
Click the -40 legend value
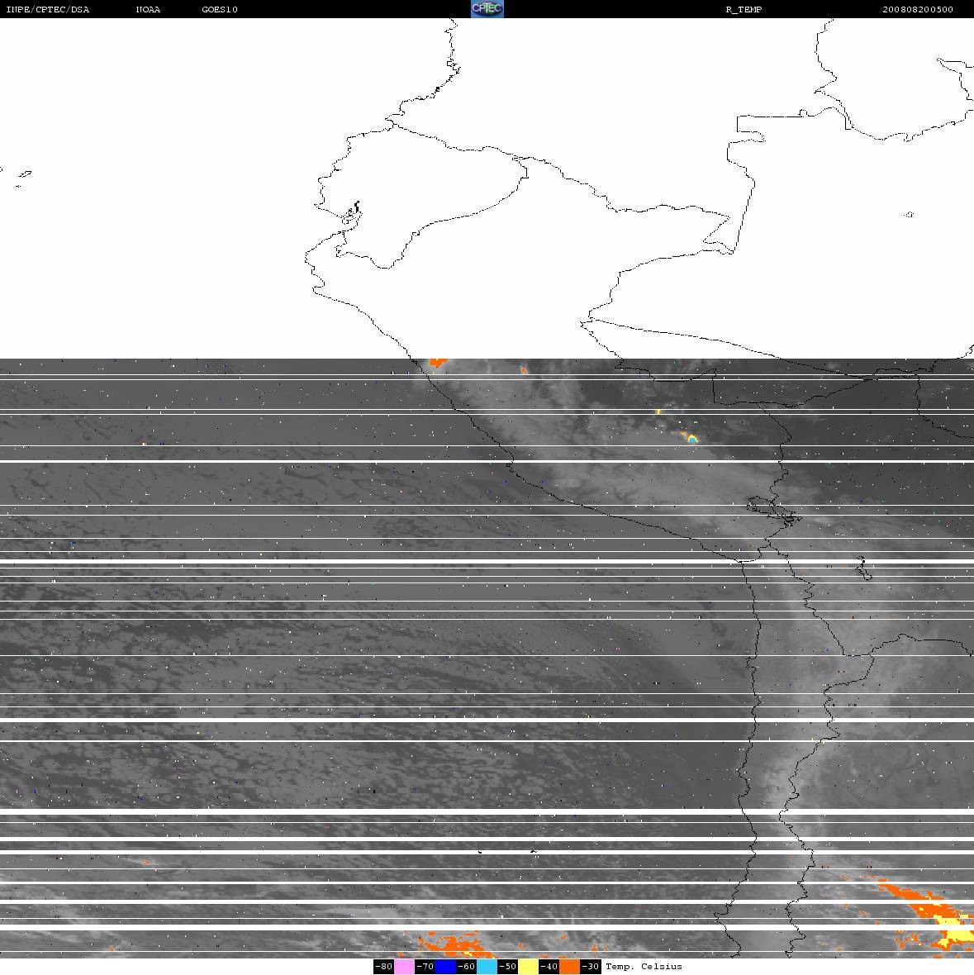pyautogui.click(x=549, y=966)
